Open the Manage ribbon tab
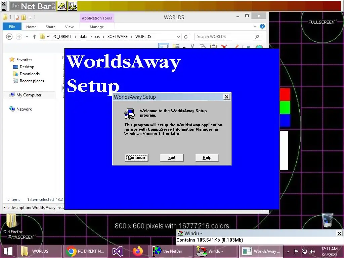This screenshot has width=344, height=258. [97, 27]
